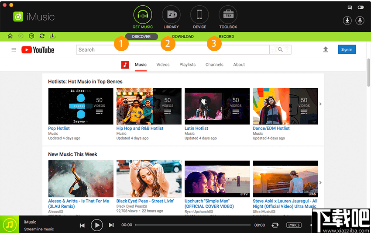Select the Playlists channel tab

click(188, 65)
